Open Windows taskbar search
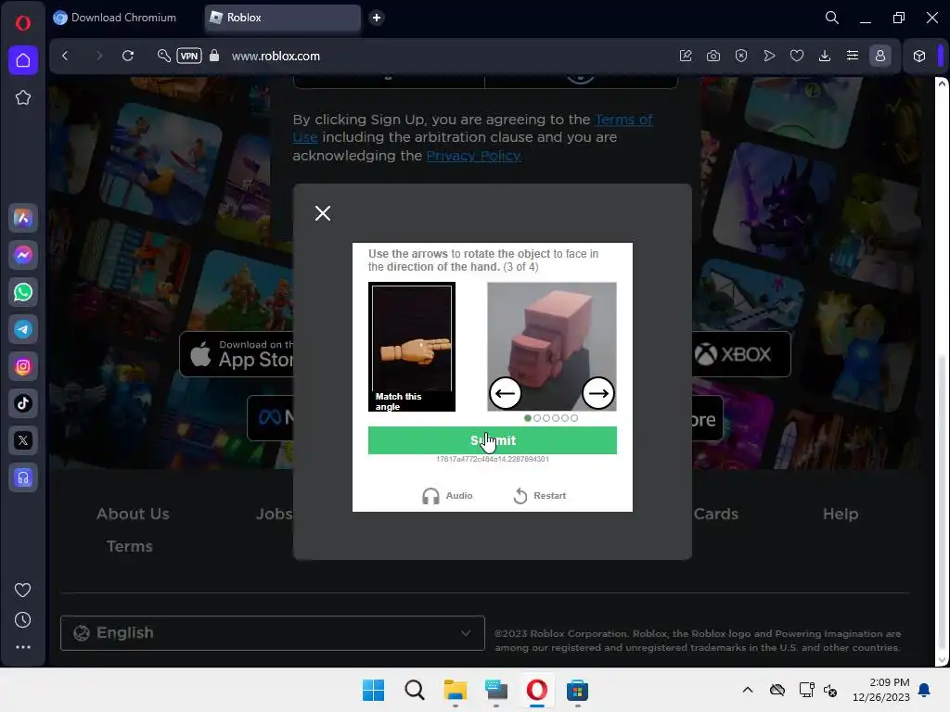Image resolution: width=950 pixels, height=712 pixels. pos(415,690)
